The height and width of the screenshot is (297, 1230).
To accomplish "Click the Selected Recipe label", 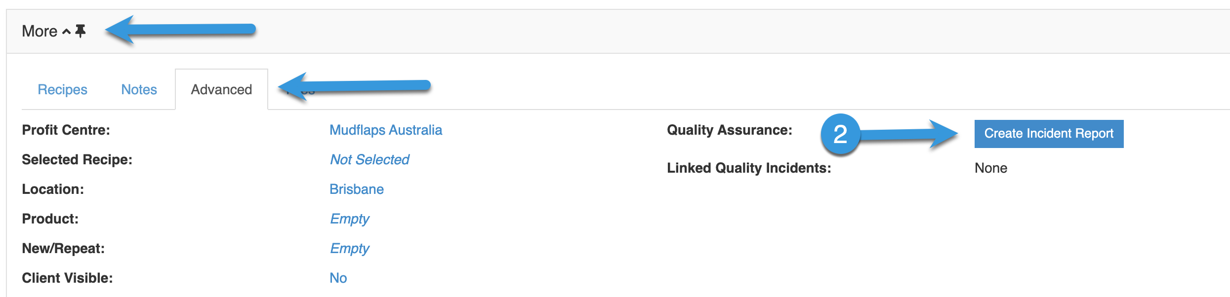I will [x=77, y=160].
